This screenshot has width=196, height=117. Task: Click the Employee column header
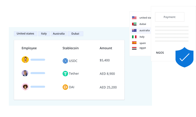(x=29, y=48)
